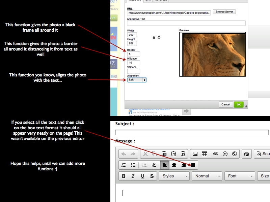Align text right
Screen dimensions: 270x202
[184, 165]
